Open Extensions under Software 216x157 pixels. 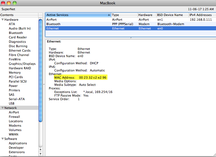coord(17,152)
